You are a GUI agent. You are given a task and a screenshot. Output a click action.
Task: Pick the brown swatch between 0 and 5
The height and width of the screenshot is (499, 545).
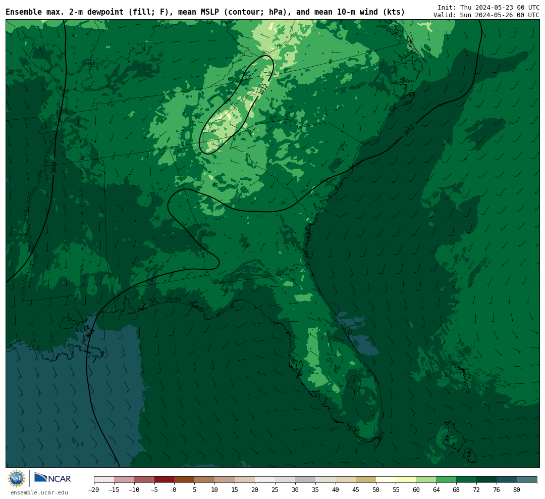point(185,480)
